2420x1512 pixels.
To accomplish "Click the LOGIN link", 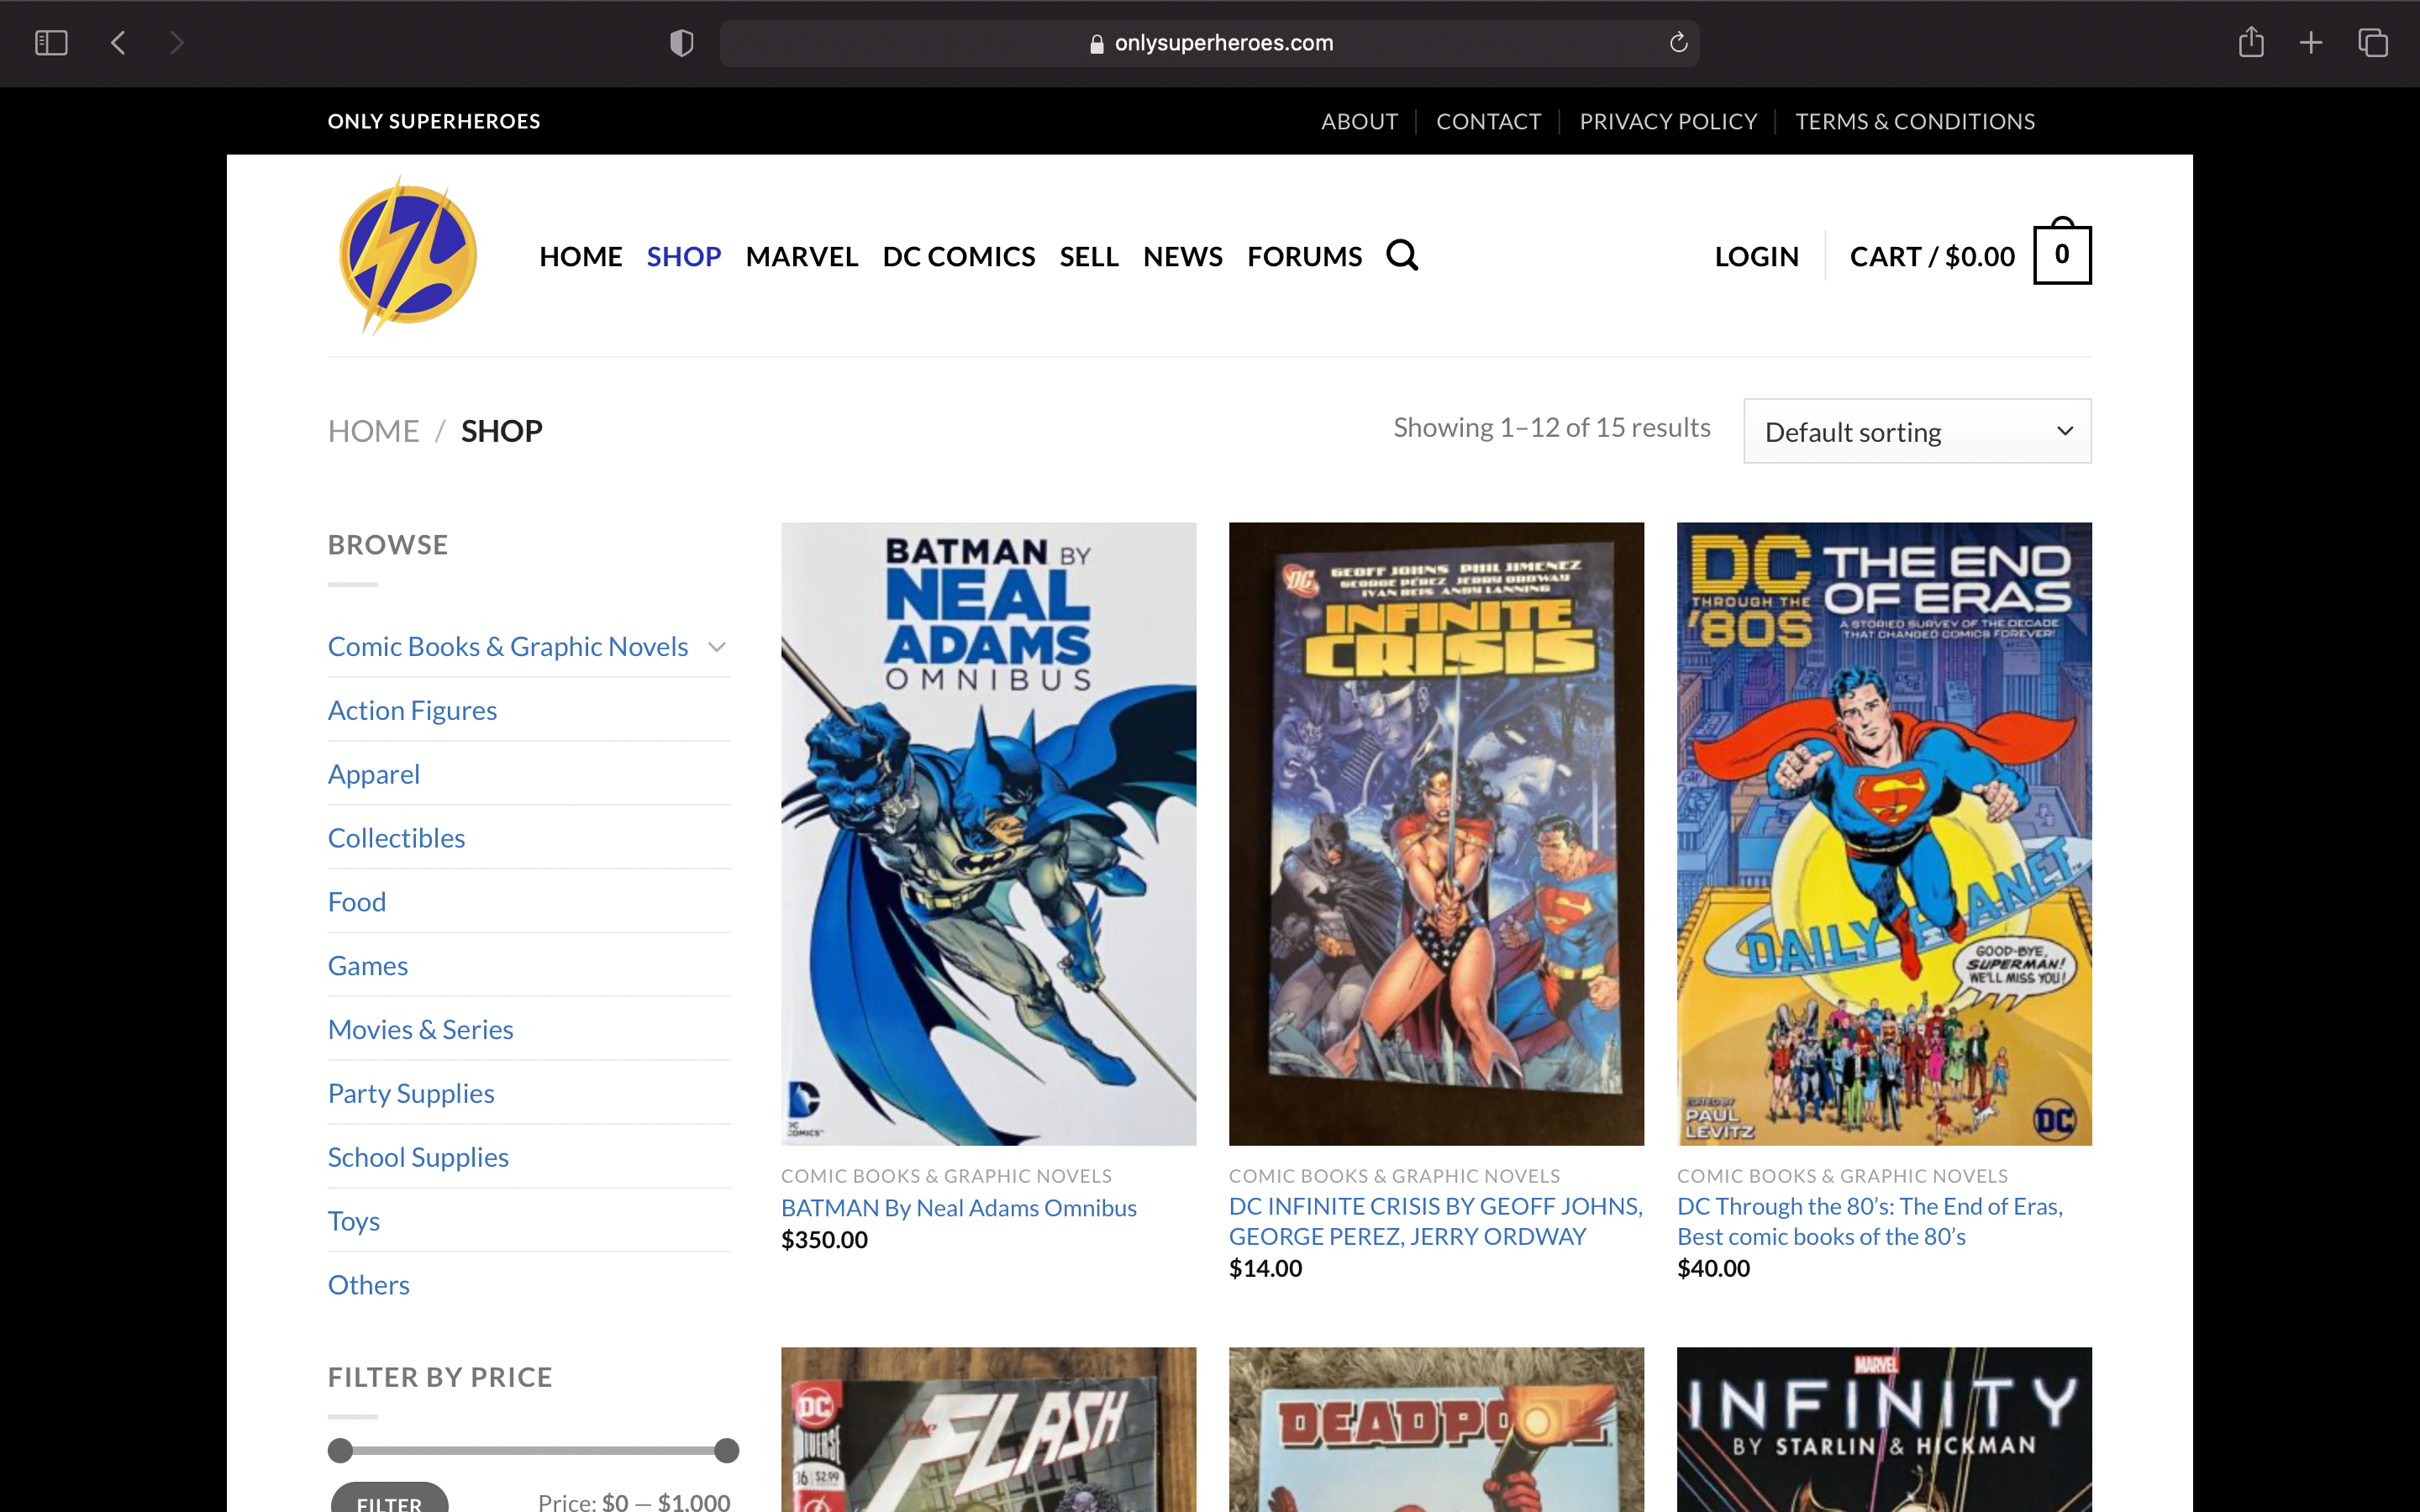I will pyautogui.click(x=1756, y=257).
